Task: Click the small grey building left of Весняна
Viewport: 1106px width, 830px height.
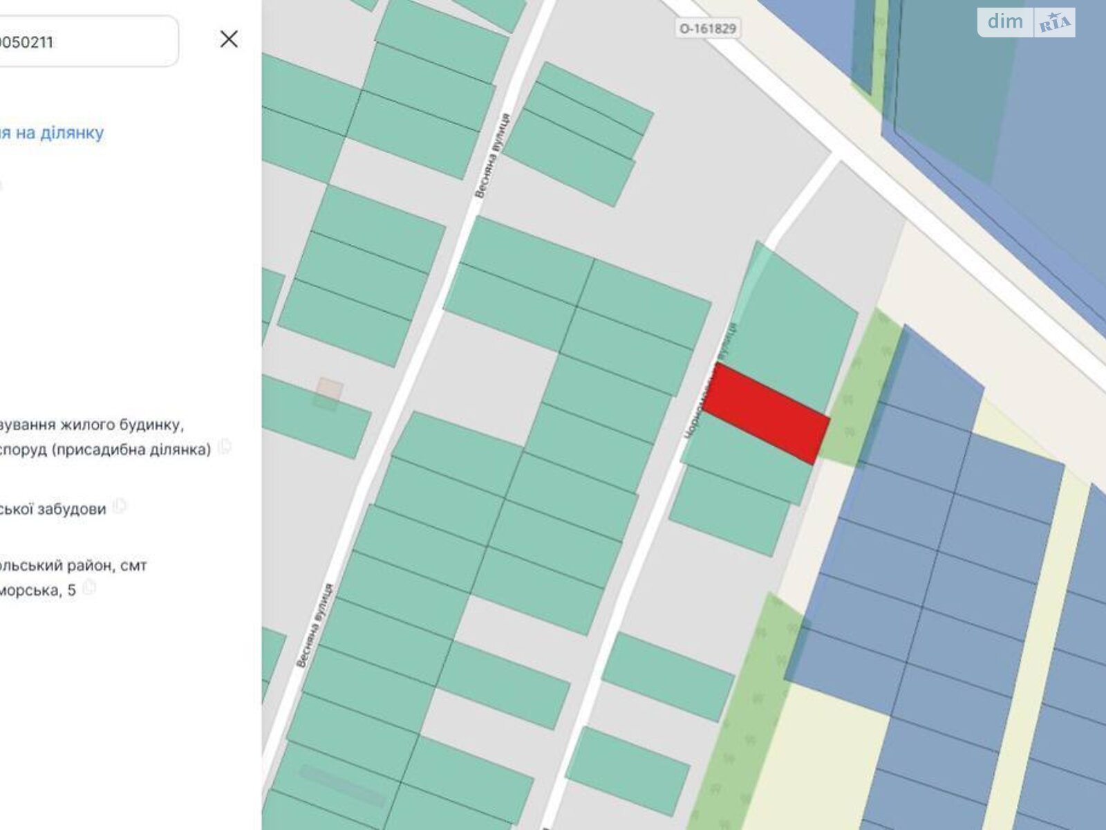Action: [x=329, y=391]
